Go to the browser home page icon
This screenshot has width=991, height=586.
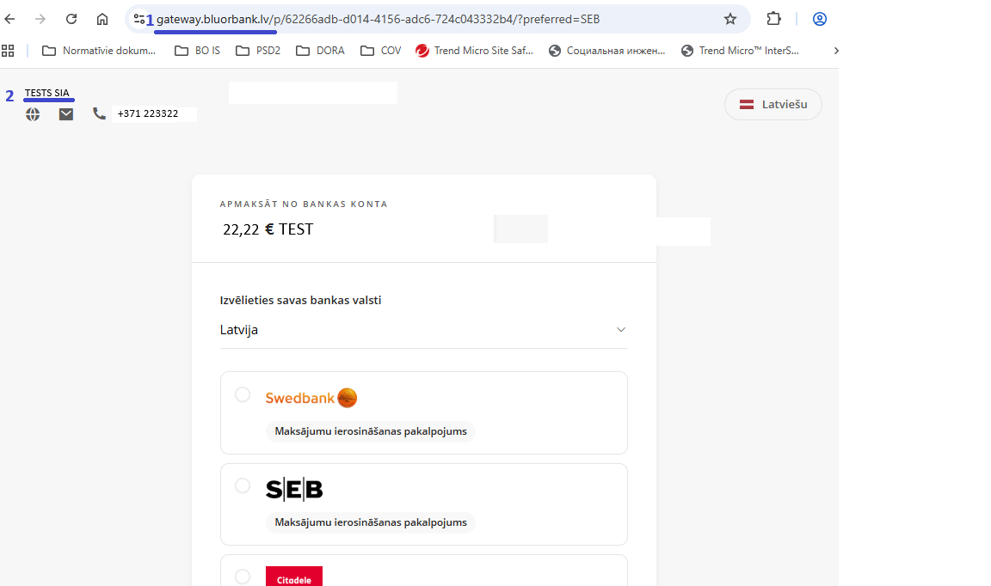coord(102,19)
